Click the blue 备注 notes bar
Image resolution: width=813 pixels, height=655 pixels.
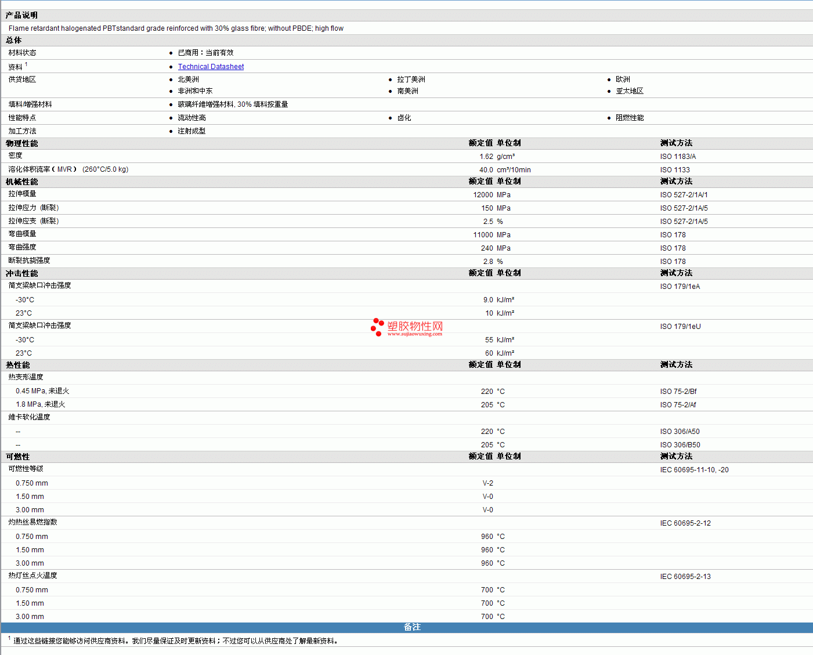pyautogui.click(x=412, y=627)
